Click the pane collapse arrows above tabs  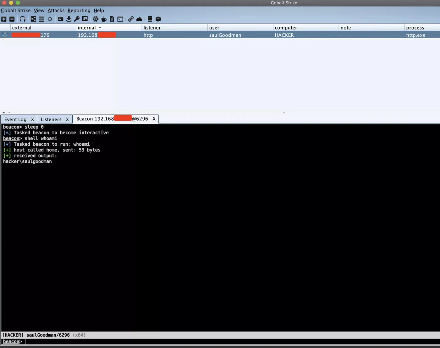pos(6,112)
